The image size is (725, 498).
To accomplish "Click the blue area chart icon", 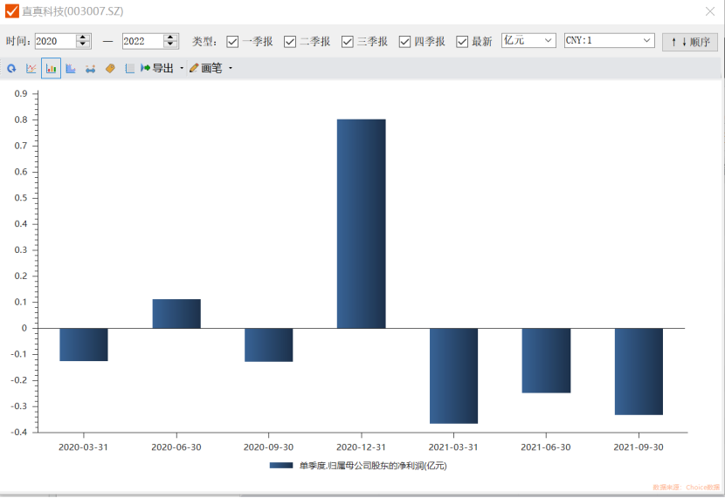I will click(x=71, y=68).
